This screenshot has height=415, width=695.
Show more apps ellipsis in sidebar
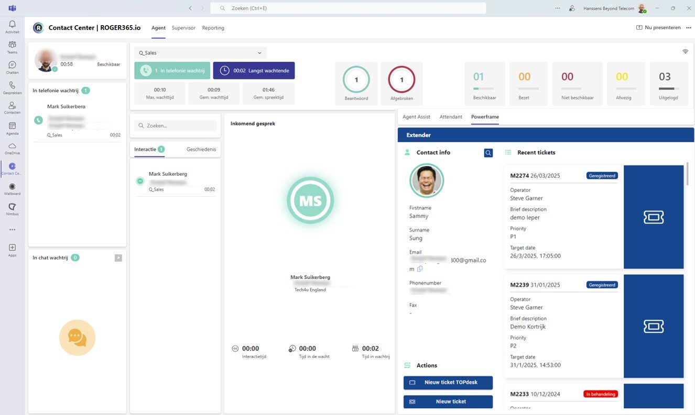point(12,230)
